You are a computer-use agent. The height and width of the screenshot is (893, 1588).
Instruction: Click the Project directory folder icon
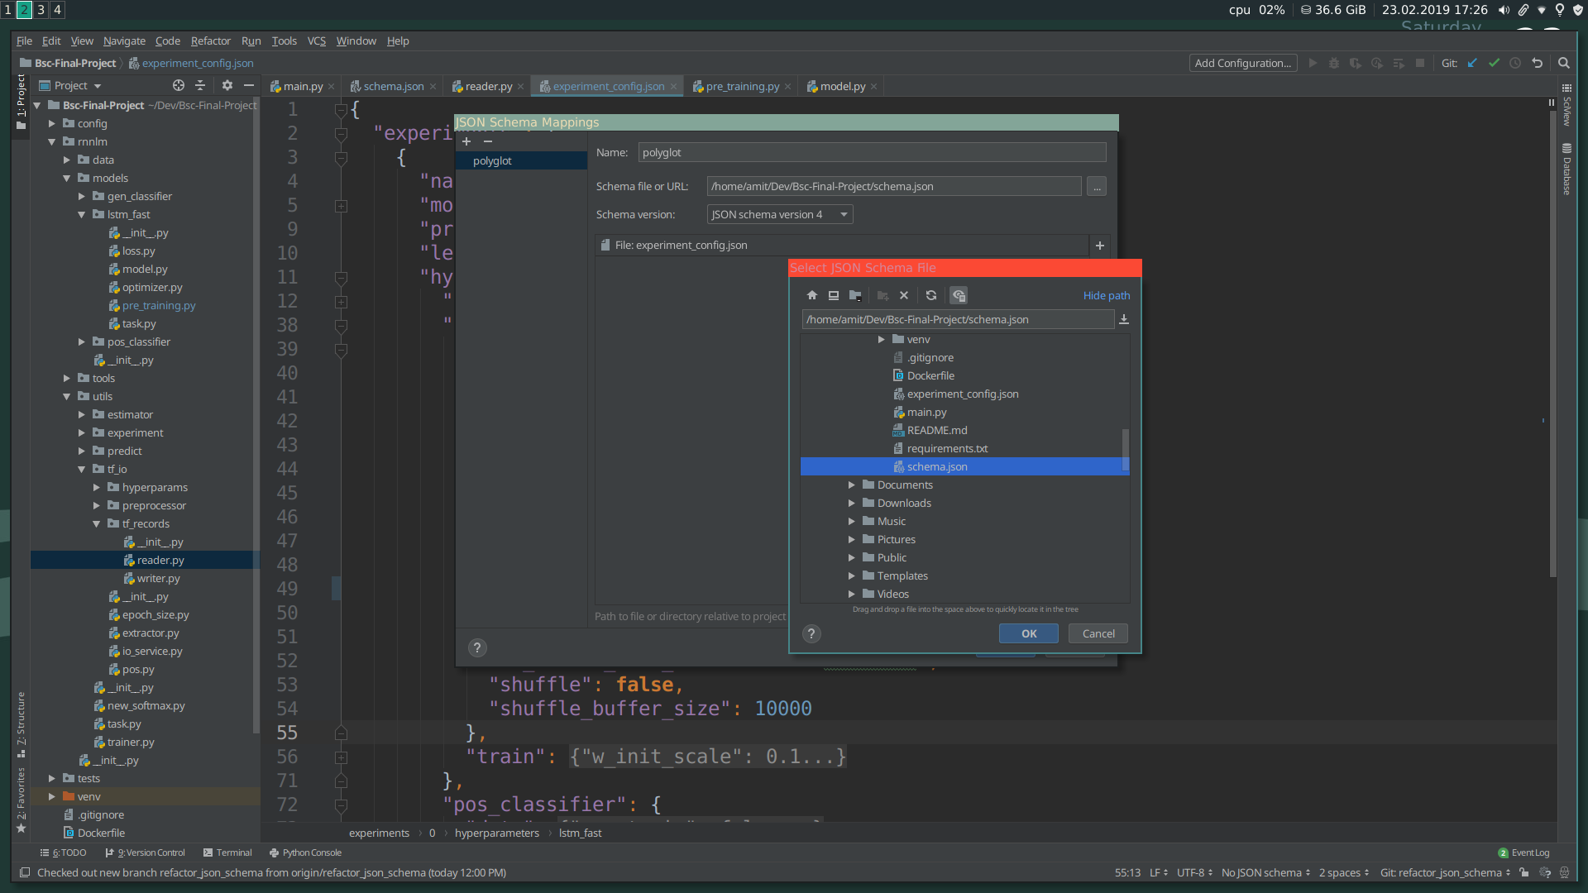pyautogui.click(x=855, y=295)
